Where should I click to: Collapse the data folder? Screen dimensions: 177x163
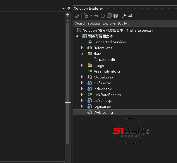tap(82, 54)
